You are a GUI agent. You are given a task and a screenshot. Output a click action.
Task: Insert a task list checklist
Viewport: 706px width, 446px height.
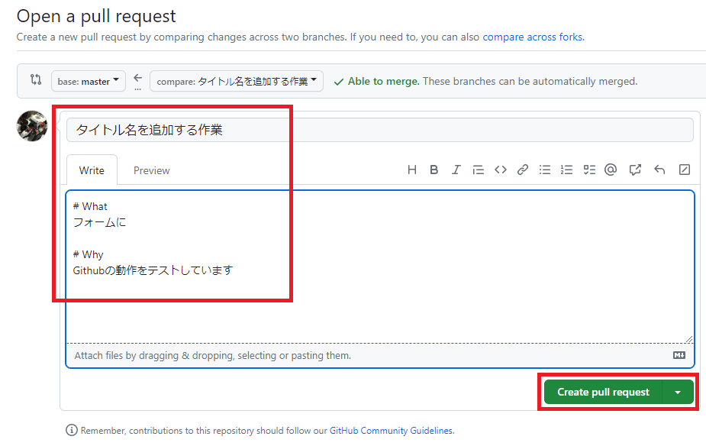(588, 170)
